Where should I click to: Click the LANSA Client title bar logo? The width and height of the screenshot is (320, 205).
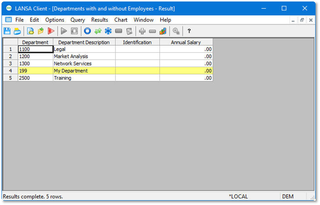coord(9,8)
